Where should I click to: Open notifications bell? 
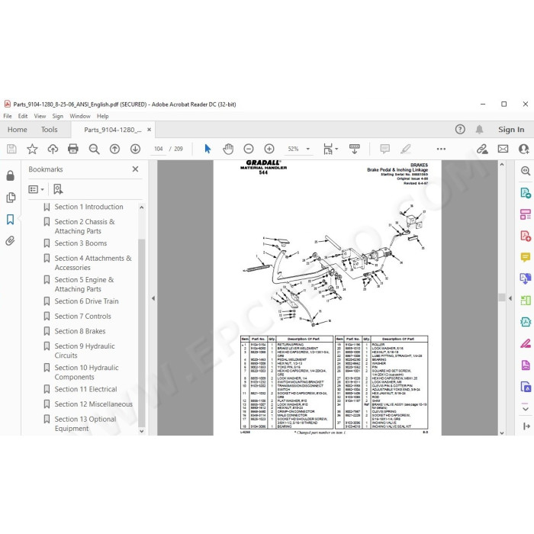[x=479, y=130]
